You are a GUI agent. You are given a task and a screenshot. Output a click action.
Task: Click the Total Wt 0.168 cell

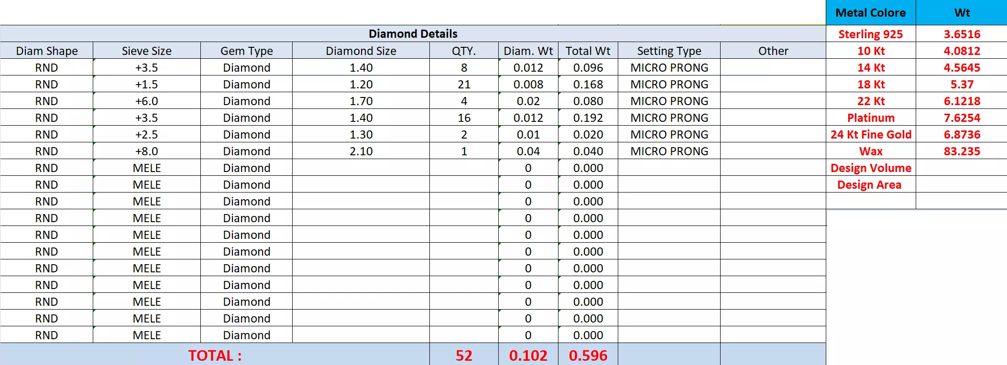[x=588, y=84]
